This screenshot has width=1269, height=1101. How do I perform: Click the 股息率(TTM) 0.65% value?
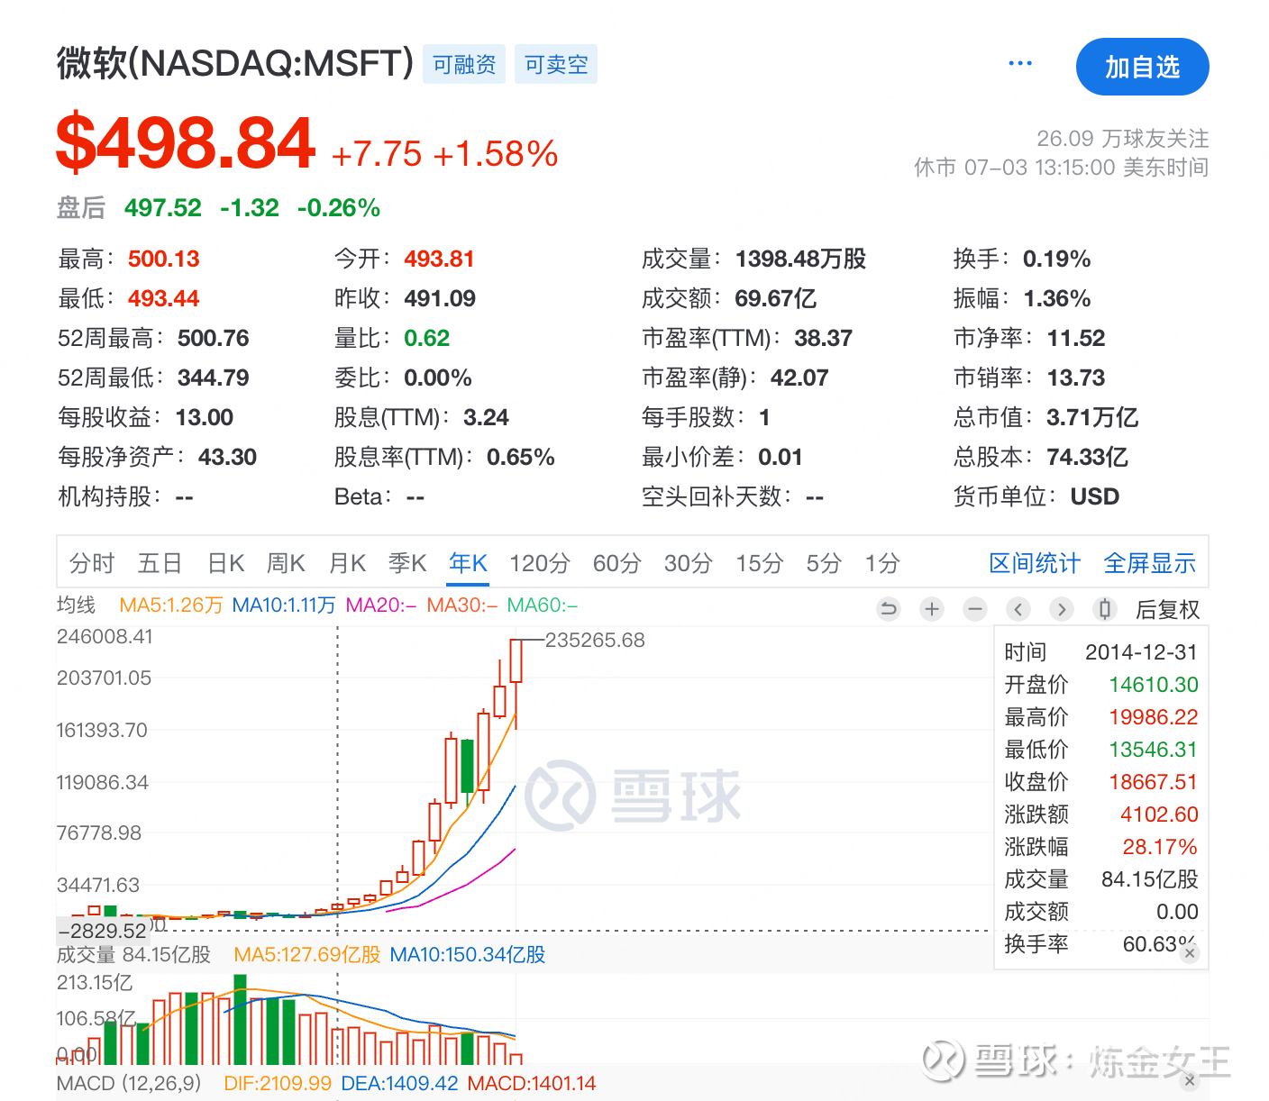tap(521, 458)
